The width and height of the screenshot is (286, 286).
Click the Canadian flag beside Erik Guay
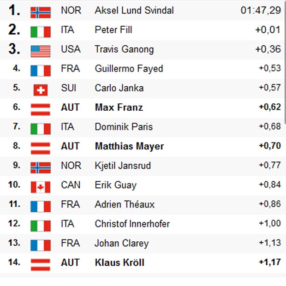pyautogui.click(x=41, y=186)
